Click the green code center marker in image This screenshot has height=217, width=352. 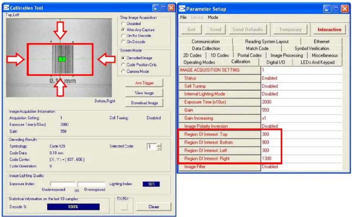[62, 59]
